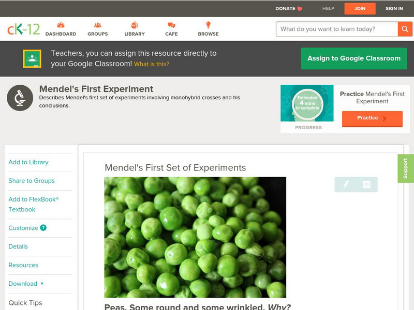Click the Donate link with heart
414x310 pixels.
(289, 8)
